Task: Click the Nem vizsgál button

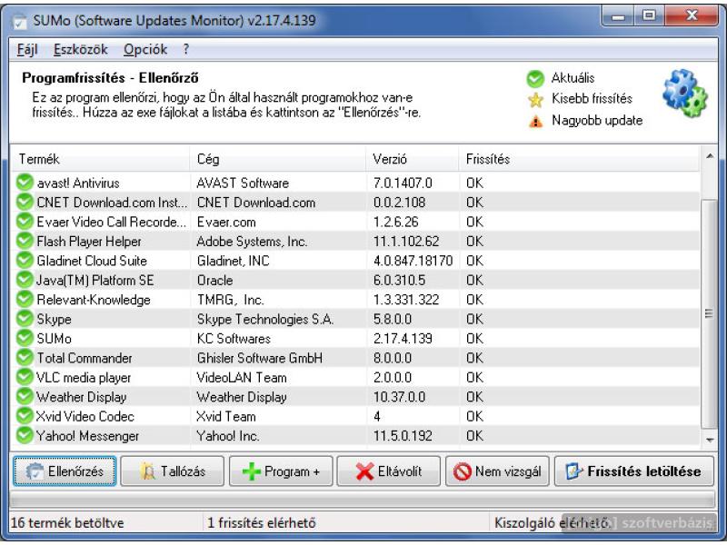Action: click(497, 471)
